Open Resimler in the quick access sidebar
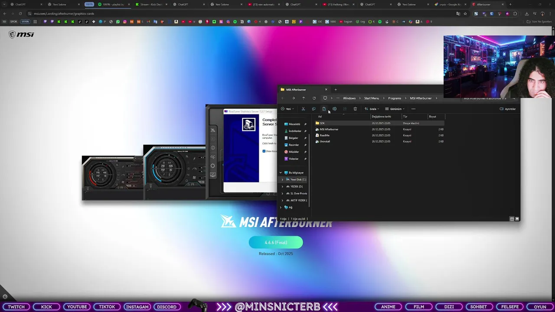Image resolution: width=555 pixels, height=312 pixels. click(294, 145)
